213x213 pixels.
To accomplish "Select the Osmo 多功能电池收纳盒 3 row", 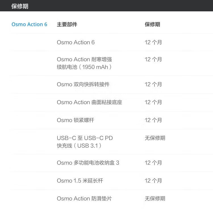I will [88, 163].
